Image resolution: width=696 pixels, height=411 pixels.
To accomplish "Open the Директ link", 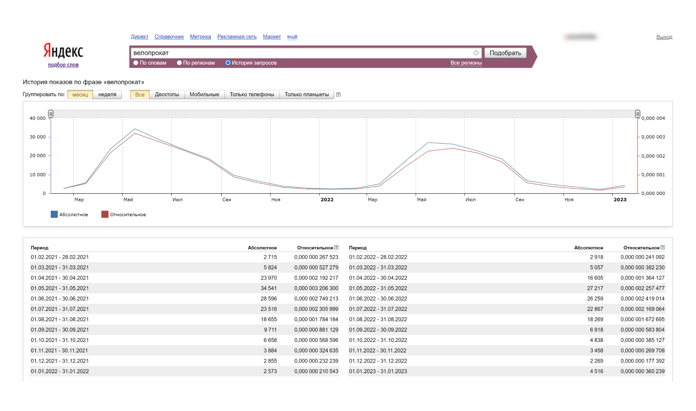I will 140,37.
